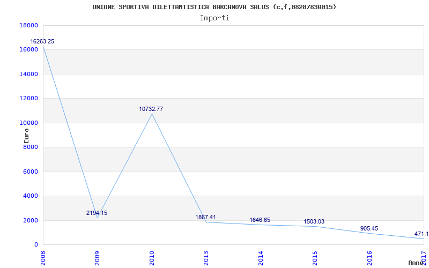Viewport: 429px width, 268px height.
Task: Select the 471.1 data label
Action: (x=421, y=234)
